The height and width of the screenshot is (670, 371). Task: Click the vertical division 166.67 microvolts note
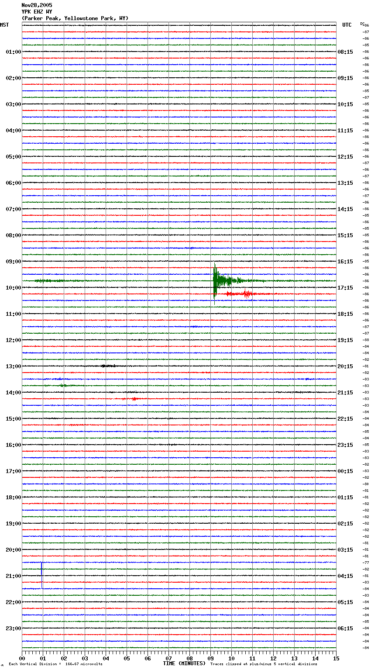(55, 664)
